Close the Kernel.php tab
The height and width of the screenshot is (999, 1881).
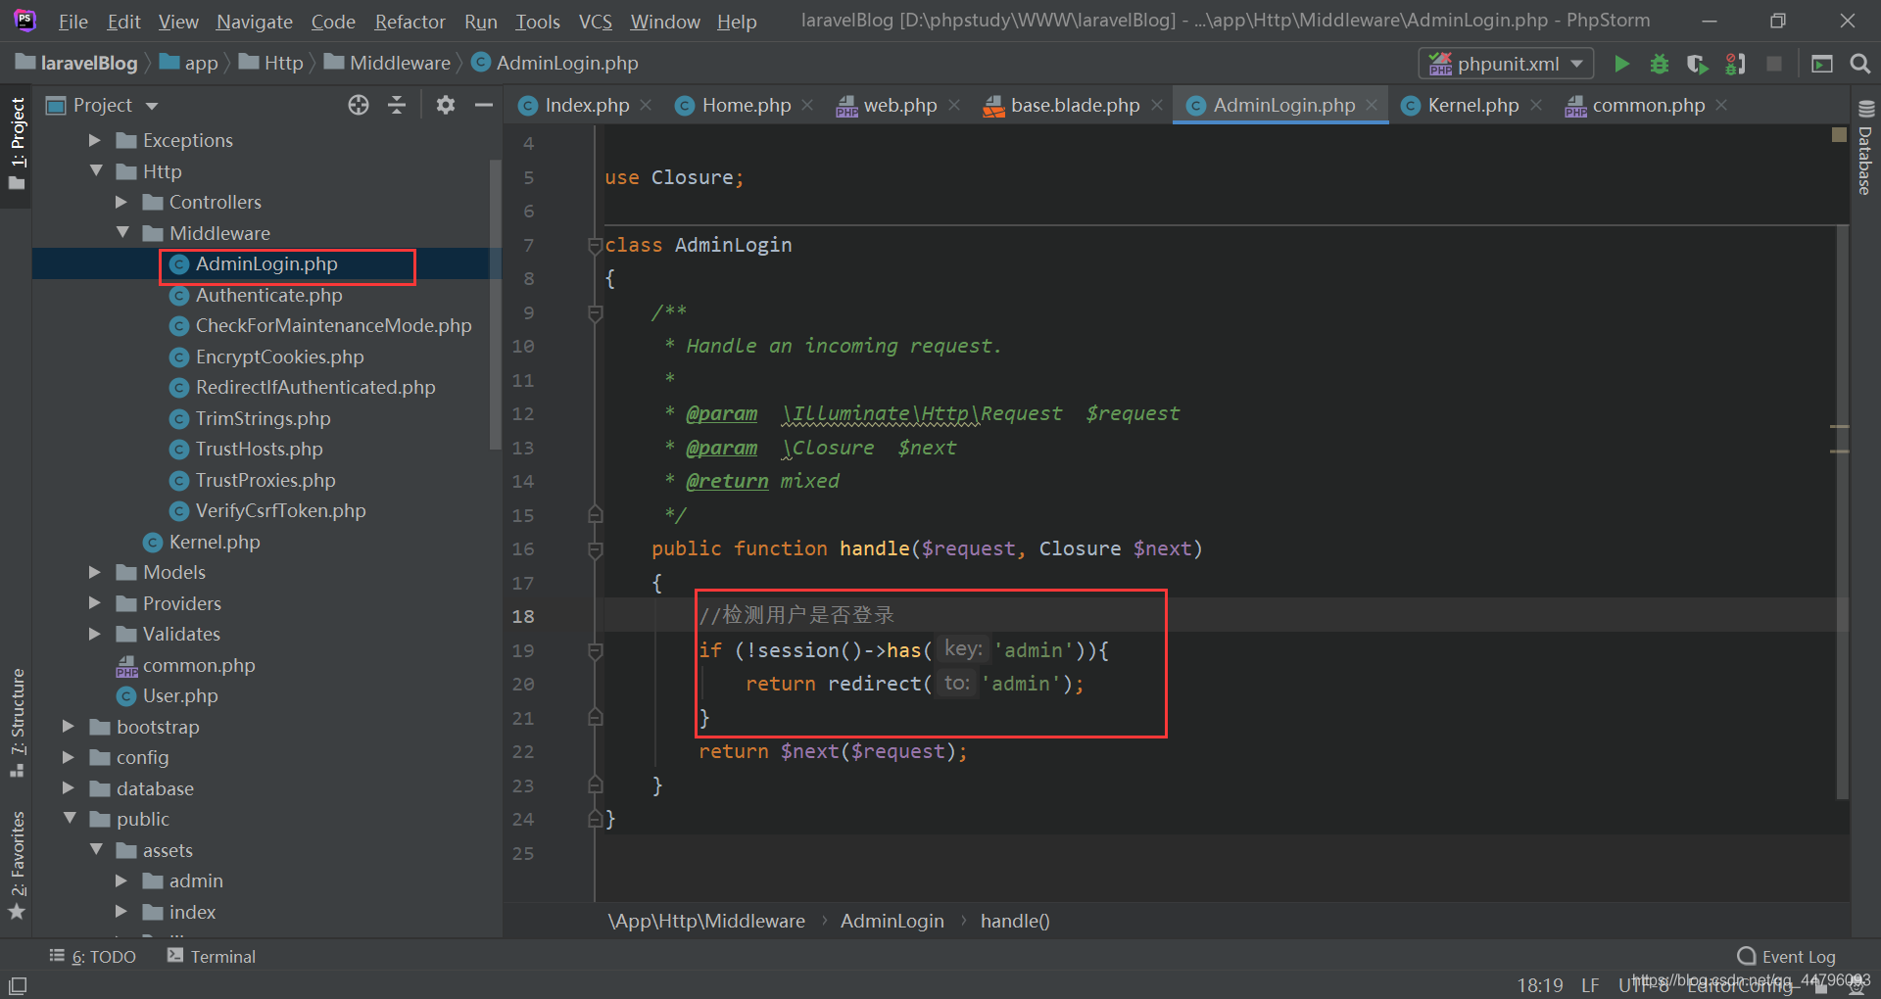(1536, 105)
